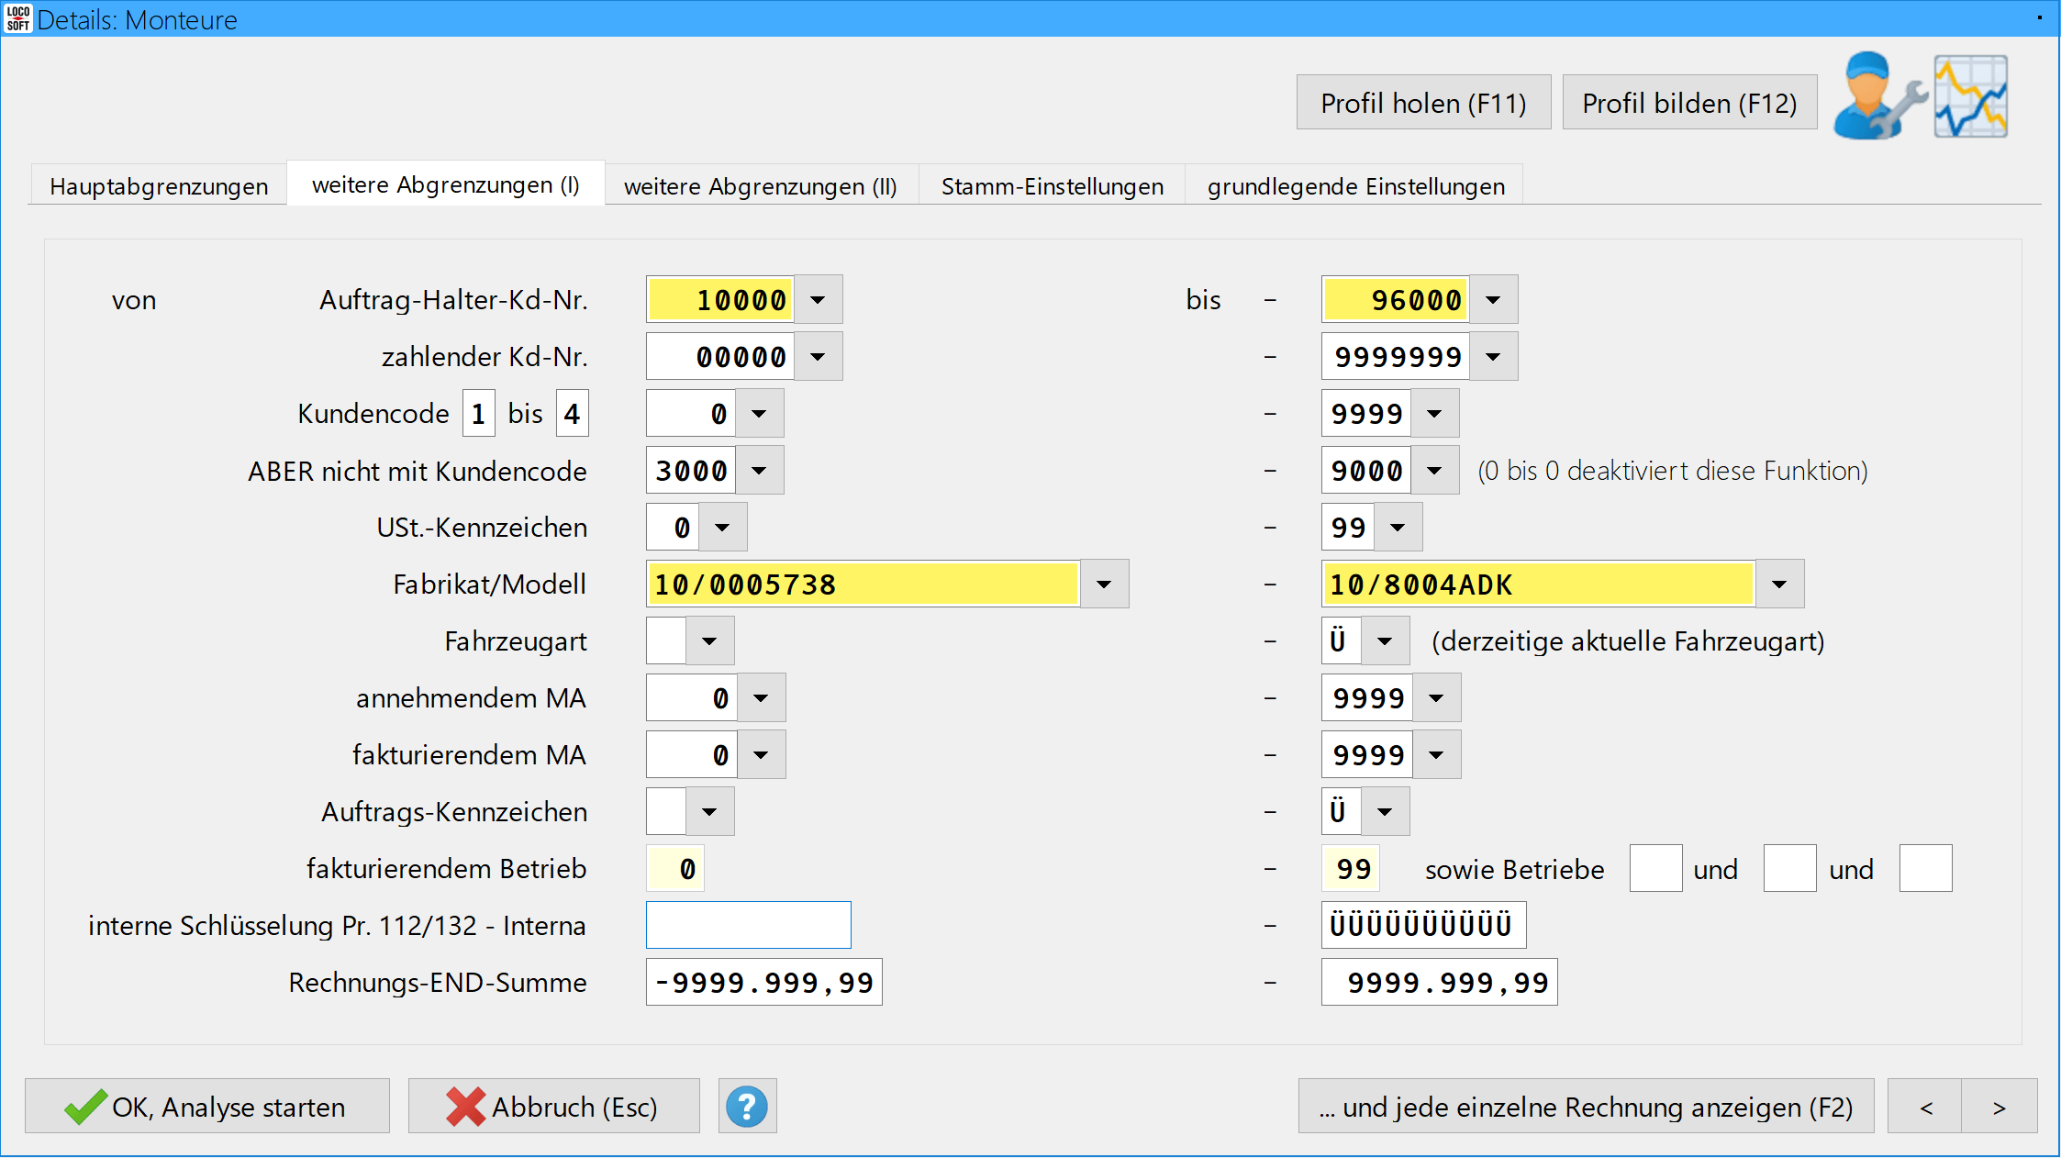2061x1158 pixels.
Task: Expand the Fahrzeugart to-value dropdown
Action: [1385, 641]
